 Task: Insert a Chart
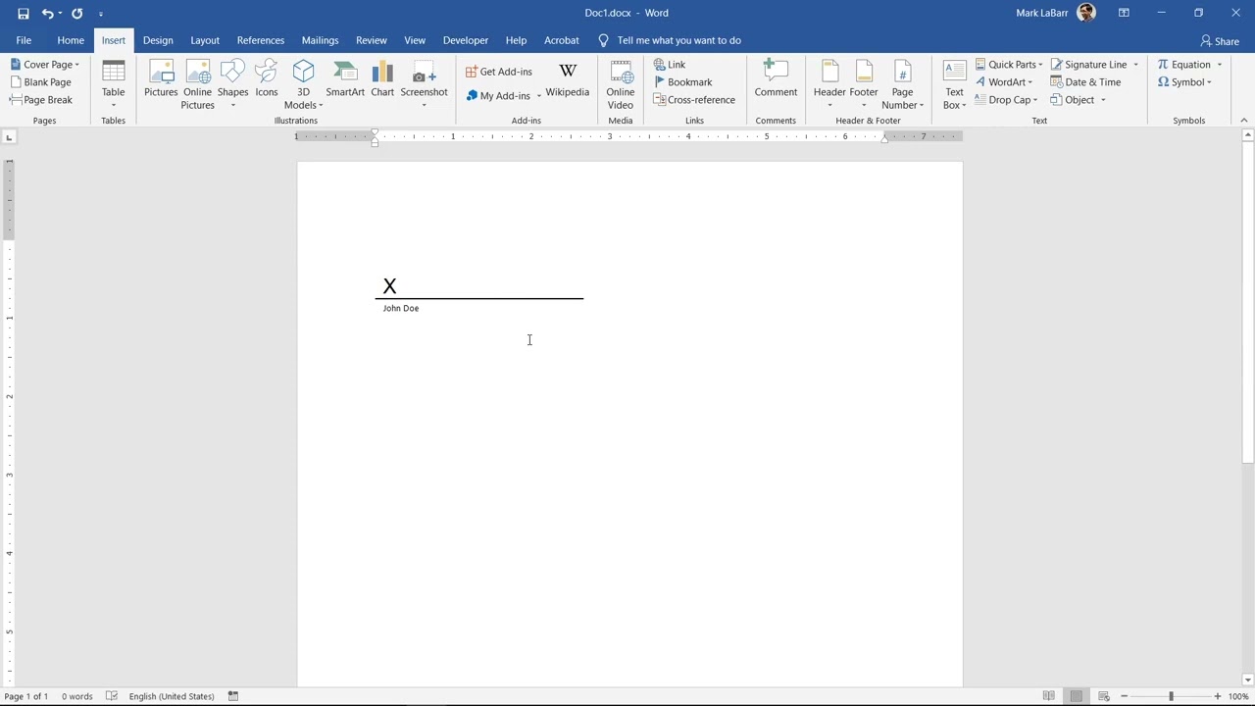(x=382, y=78)
